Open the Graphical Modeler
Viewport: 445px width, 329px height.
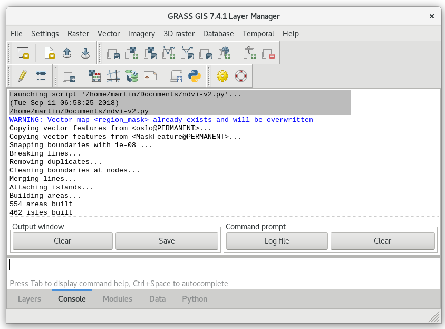tap(132, 76)
